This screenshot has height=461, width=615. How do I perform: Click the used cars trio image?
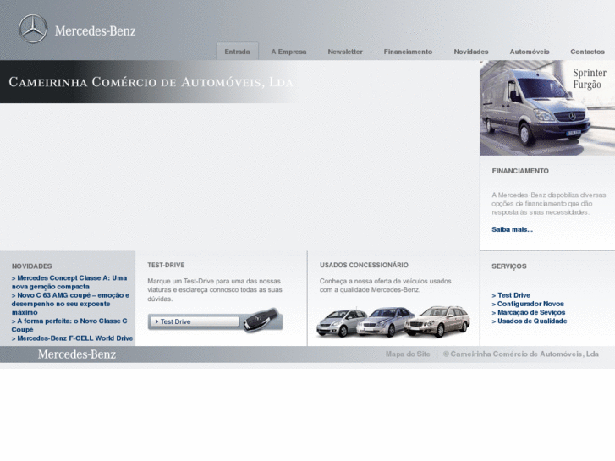[x=393, y=321]
